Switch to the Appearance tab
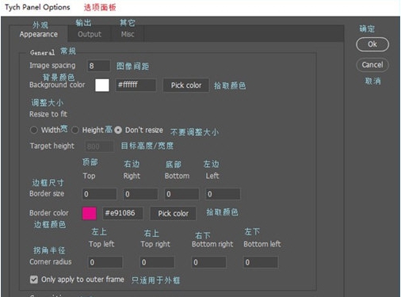Image resolution: width=401 pixels, height=297 pixels. point(39,34)
